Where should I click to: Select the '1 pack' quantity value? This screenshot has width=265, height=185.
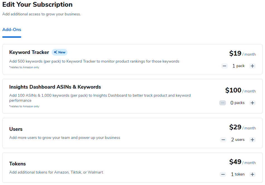[x=238, y=66]
